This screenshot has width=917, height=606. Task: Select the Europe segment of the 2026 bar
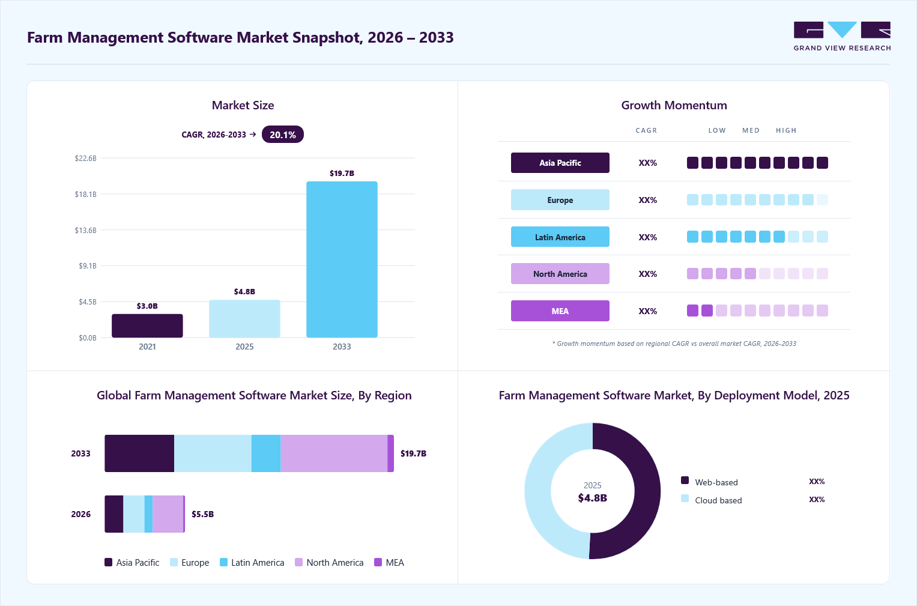(134, 514)
